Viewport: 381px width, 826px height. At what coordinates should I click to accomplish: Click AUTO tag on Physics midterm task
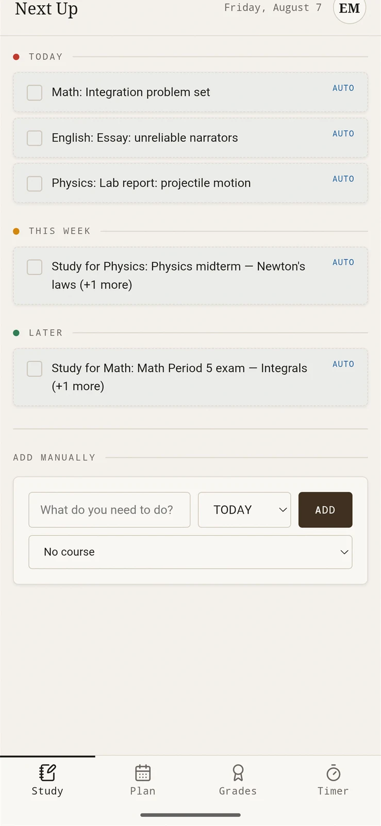pos(343,262)
